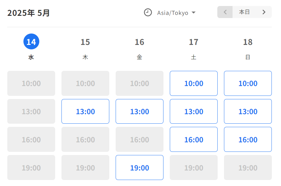
Task: Book the 13:00 slot on the 15th
Action: click(85, 111)
